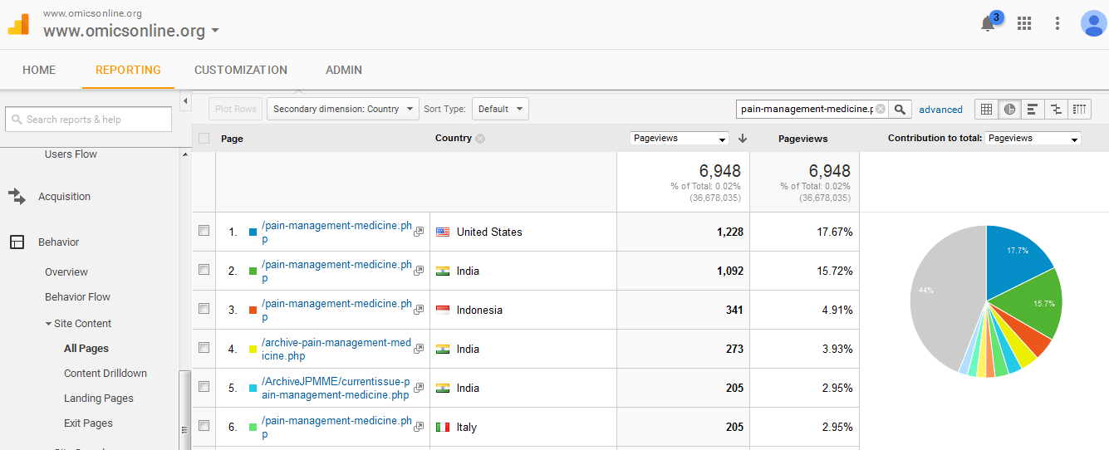The height and width of the screenshot is (450, 1109).
Task: Open the Pageviews metric selector dropdown
Action: click(680, 139)
